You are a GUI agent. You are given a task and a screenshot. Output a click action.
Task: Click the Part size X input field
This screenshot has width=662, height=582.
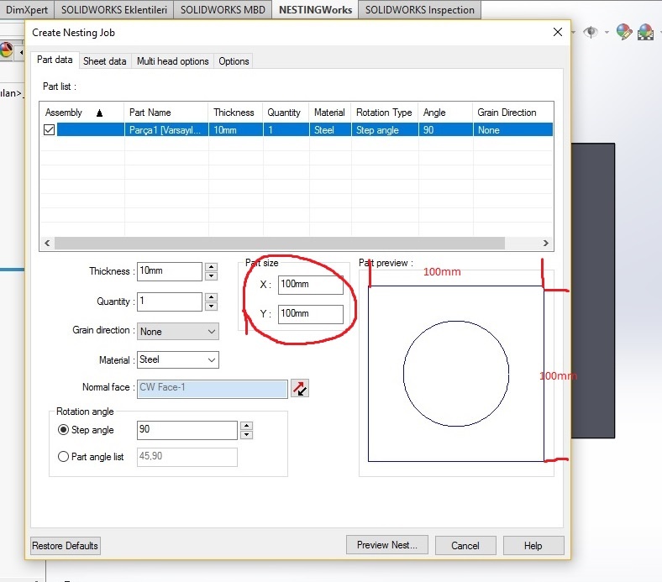click(x=310, y=285)
